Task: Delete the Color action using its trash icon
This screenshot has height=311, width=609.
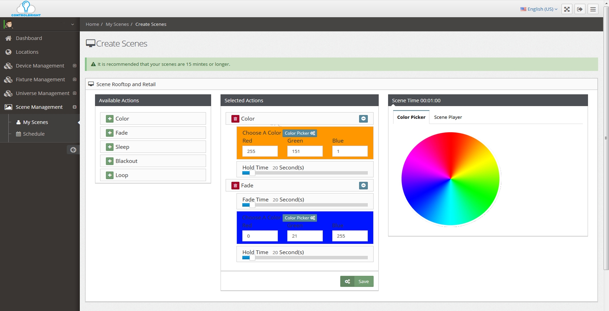Action: pos(236,118)
